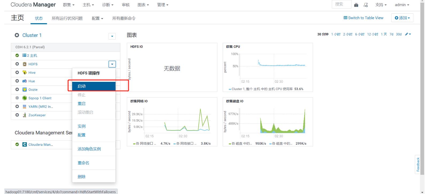Click the green status icon next to Cloudera Man...
This screenshot has width=431, height=194.
17,144
